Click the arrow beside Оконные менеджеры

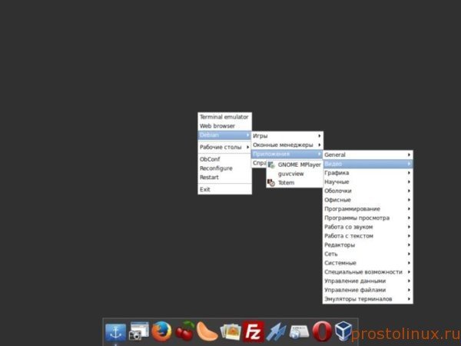(x=320, y=145)
